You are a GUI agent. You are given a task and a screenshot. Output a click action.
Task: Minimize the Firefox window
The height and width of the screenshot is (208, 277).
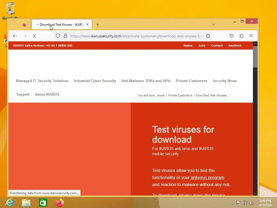click(x=235, y=21)
